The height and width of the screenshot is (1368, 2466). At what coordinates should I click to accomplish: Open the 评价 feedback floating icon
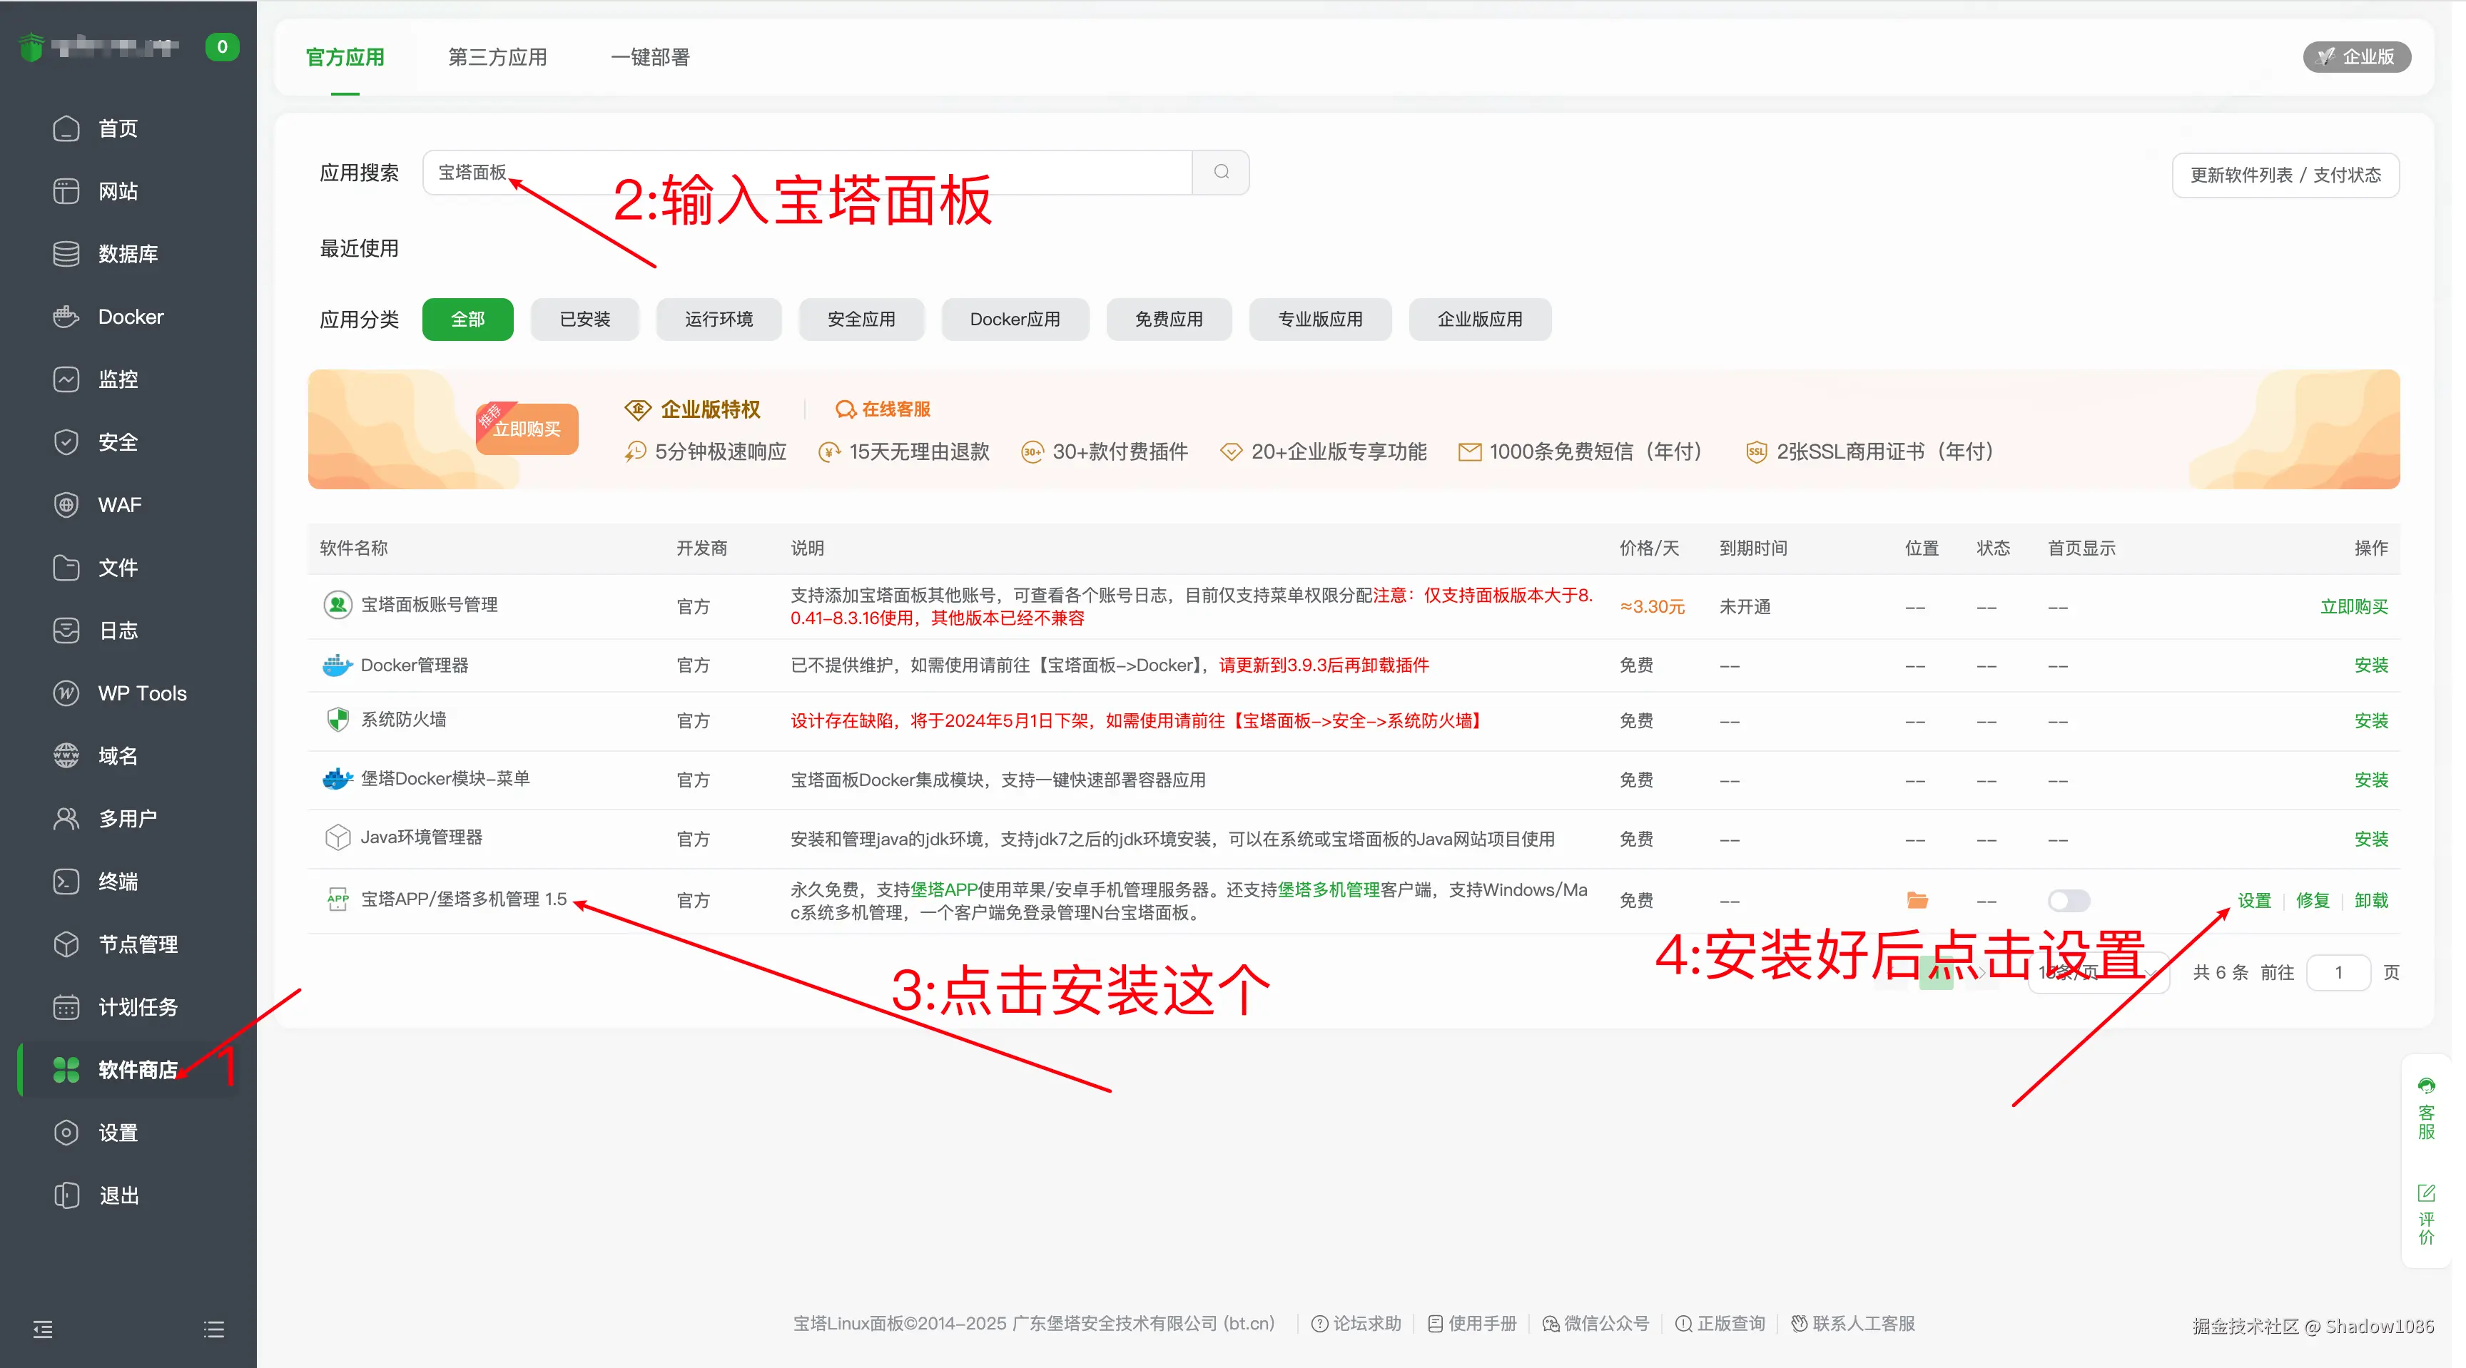pyautogui.click(x=2426, y=1215)
